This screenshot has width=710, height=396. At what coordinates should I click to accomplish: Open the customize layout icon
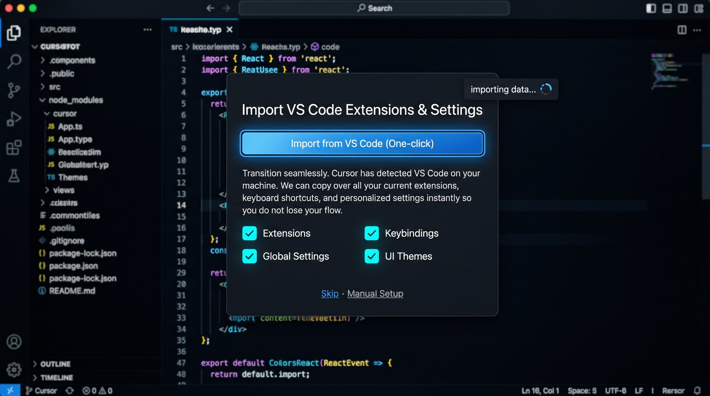click(699, 8)
